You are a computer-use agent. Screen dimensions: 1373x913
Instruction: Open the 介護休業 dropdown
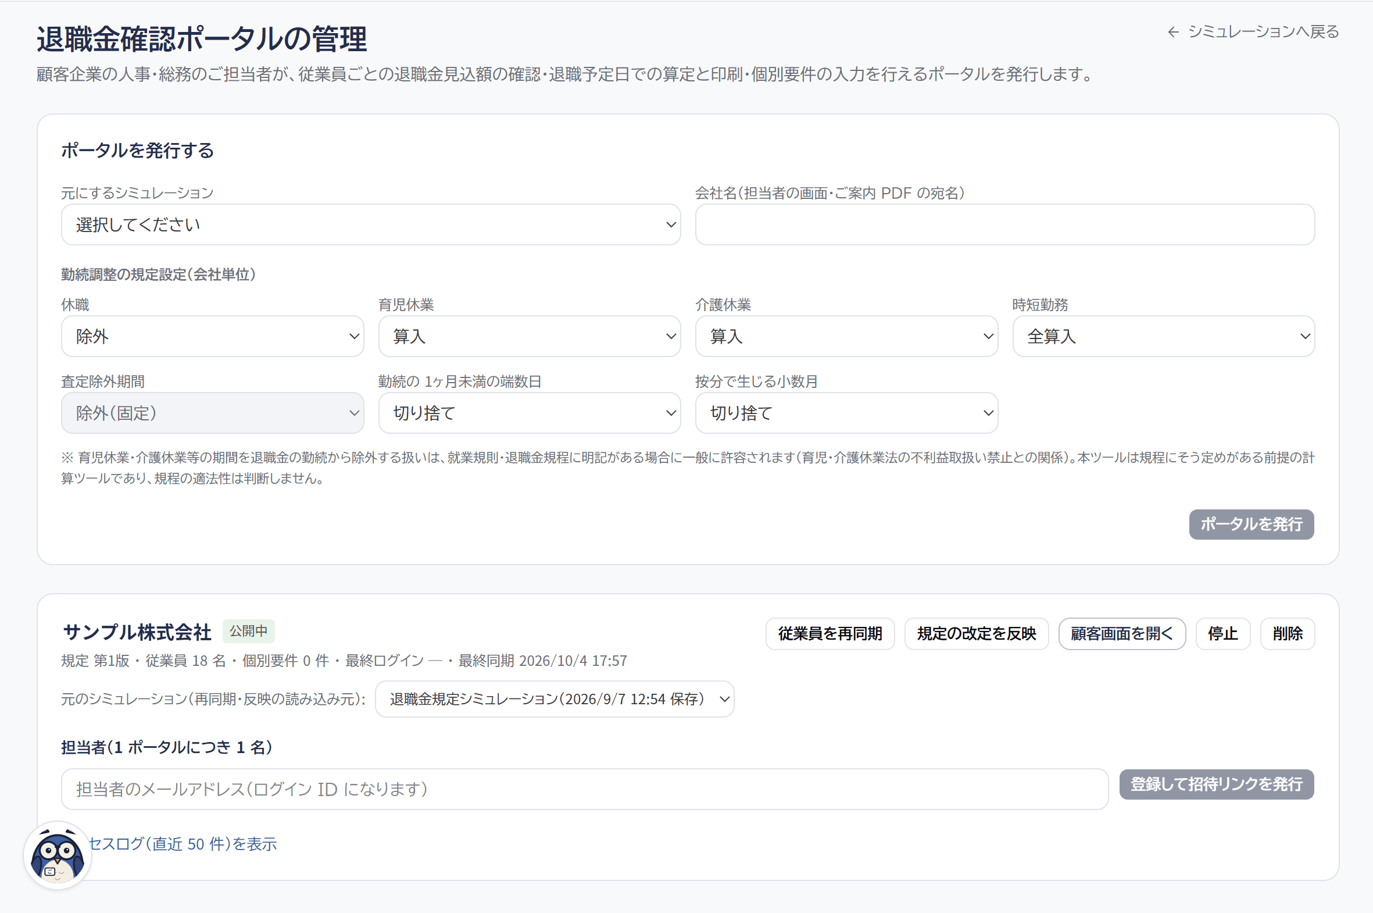(x=846, y=336)
